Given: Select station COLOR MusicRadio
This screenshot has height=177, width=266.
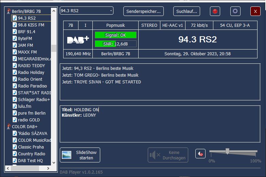Looking at the screenshot, I should click(34, 140).
